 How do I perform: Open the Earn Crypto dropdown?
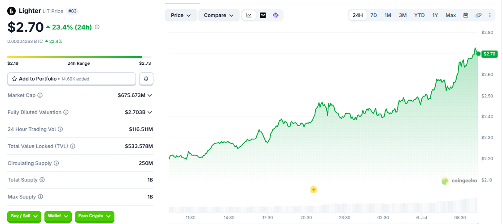pyautogui.click(x=94, y=216)
